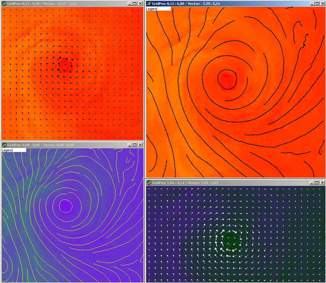This screenshot has width=326, height=283.
Task: Open window icon menu of GridPos 1,04 window
Action: coord(149,183)
